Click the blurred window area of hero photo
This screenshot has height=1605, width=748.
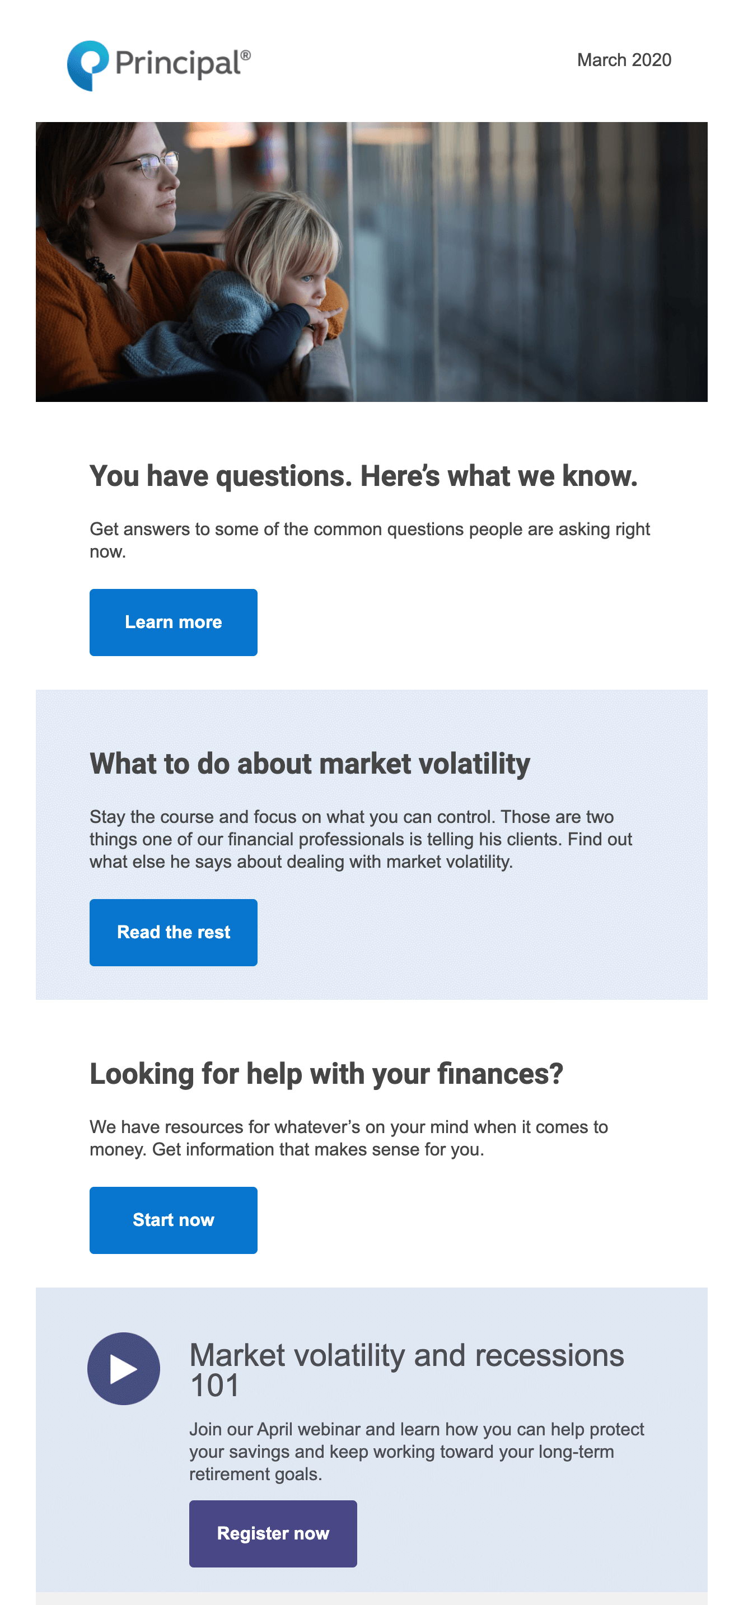click(530, 261)
